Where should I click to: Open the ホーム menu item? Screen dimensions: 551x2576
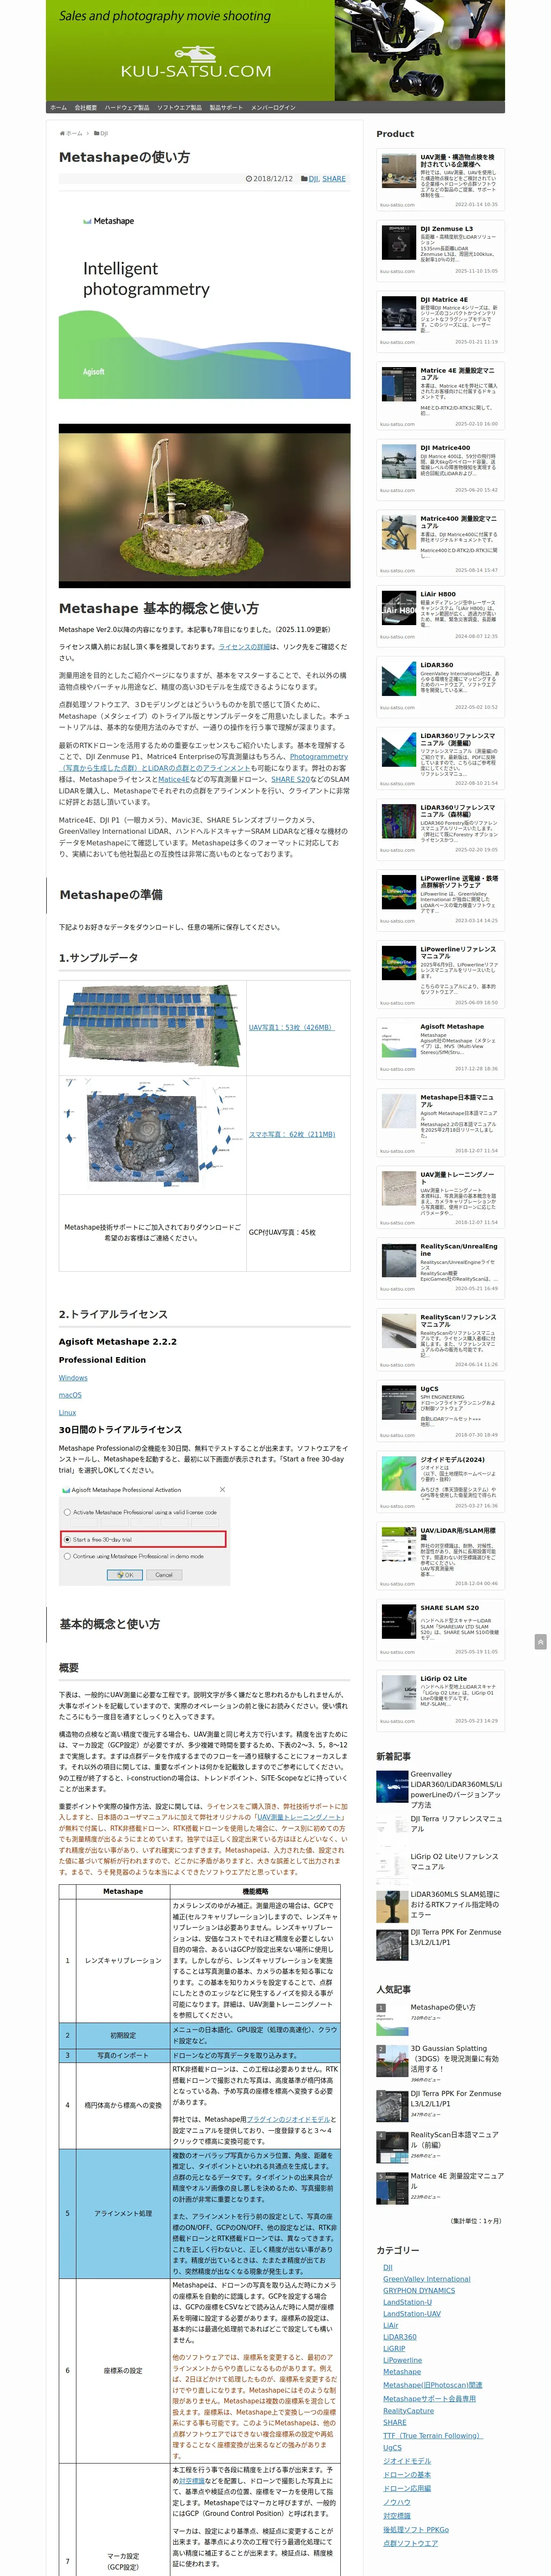[x=58, y=107]
